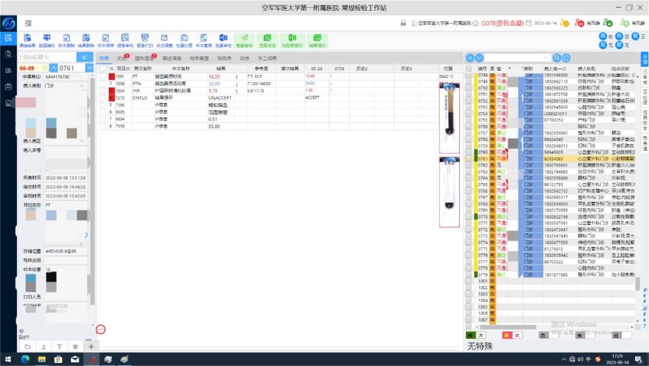Check the box for sample 0761
This screenshot has width=649, height=366.
click(469, 158)
